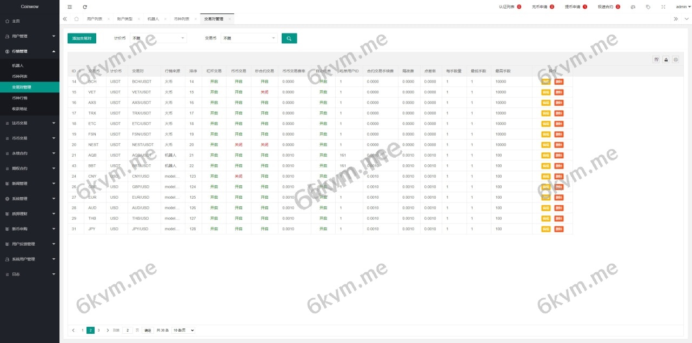Open the 交易币 dropdown
Viewport: 692px width, 343px height.
pos(249,38)
